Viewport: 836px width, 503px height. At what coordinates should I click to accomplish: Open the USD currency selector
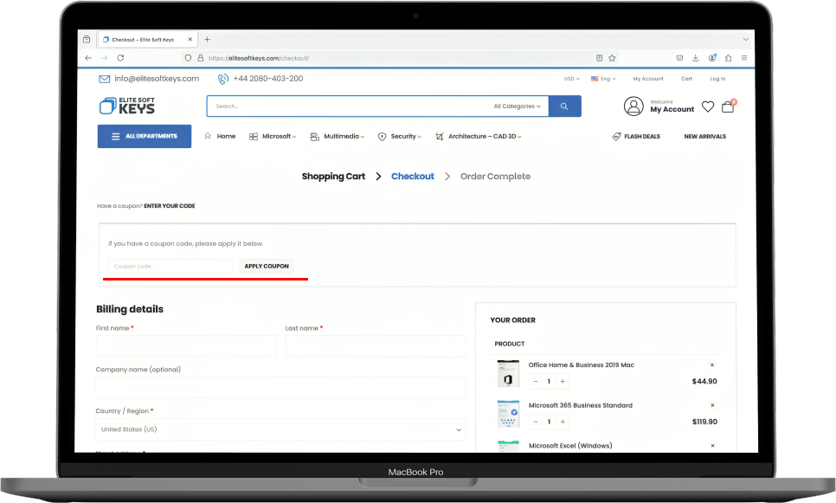571,79
